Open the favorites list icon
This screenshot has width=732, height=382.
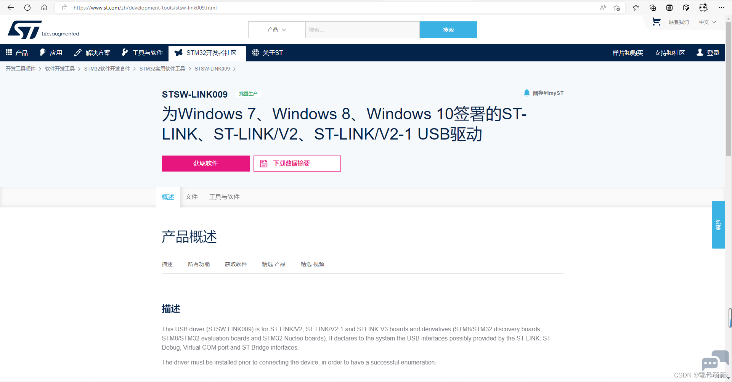point(636,8)
